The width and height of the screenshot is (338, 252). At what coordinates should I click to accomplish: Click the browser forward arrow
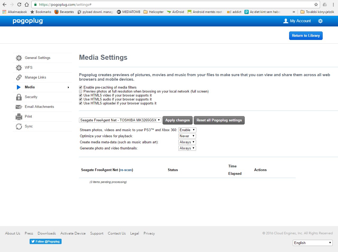pyautogui.click(x=12, y=4)
